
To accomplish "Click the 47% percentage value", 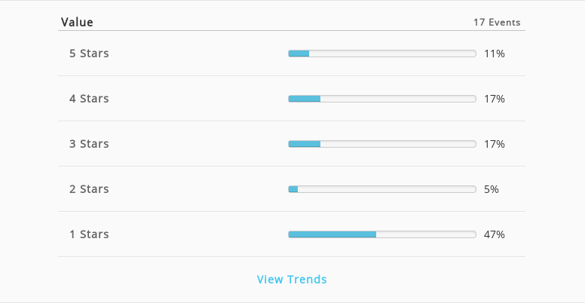I will [495, 234].
